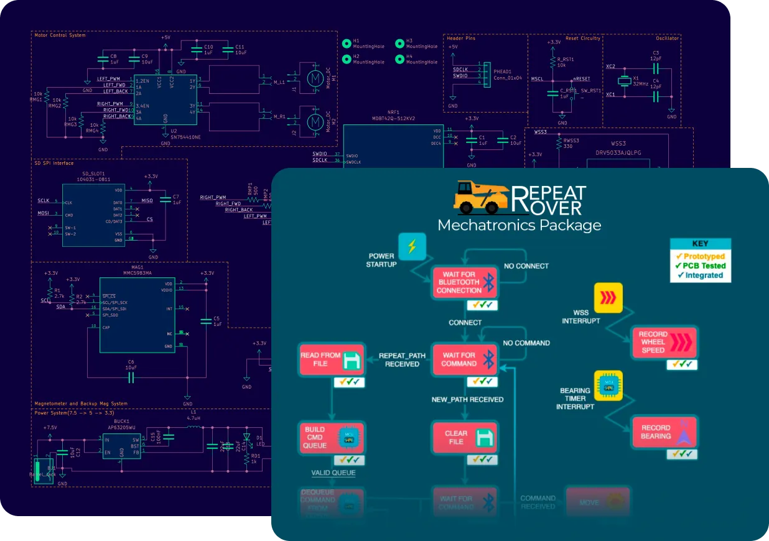
Task: Select the floppy disk icon in Clear File
Action: click(485, 438)
